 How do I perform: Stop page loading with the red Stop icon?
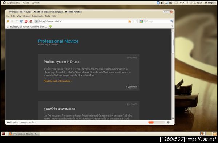coord(26,21)
